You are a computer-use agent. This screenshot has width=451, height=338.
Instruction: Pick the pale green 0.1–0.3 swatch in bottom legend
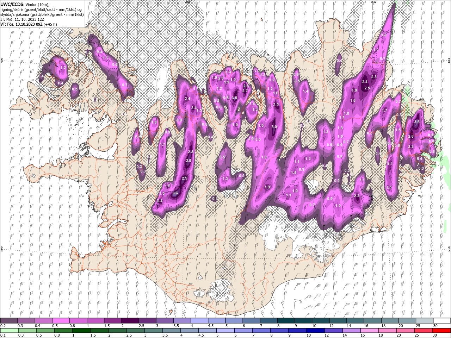(x=9, y=331)
